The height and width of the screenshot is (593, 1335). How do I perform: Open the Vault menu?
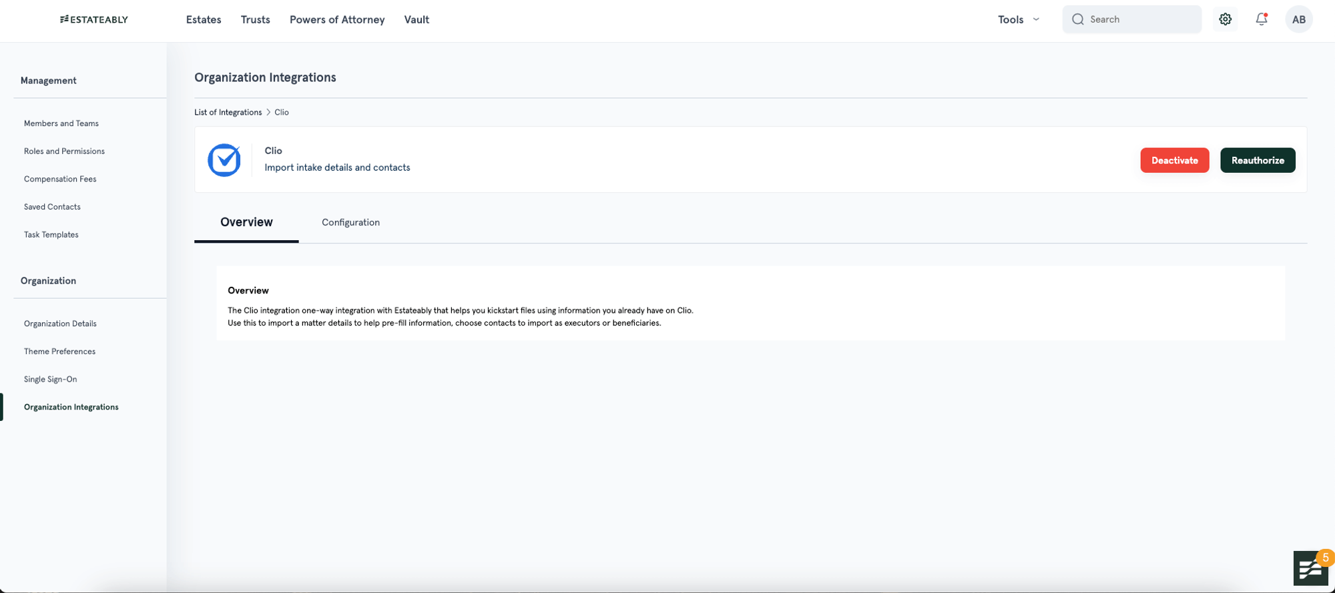pos(417,19)
